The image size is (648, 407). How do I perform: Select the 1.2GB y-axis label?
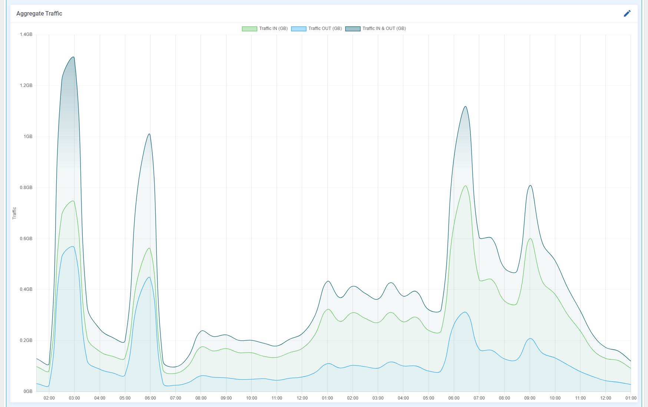[26, 85]
